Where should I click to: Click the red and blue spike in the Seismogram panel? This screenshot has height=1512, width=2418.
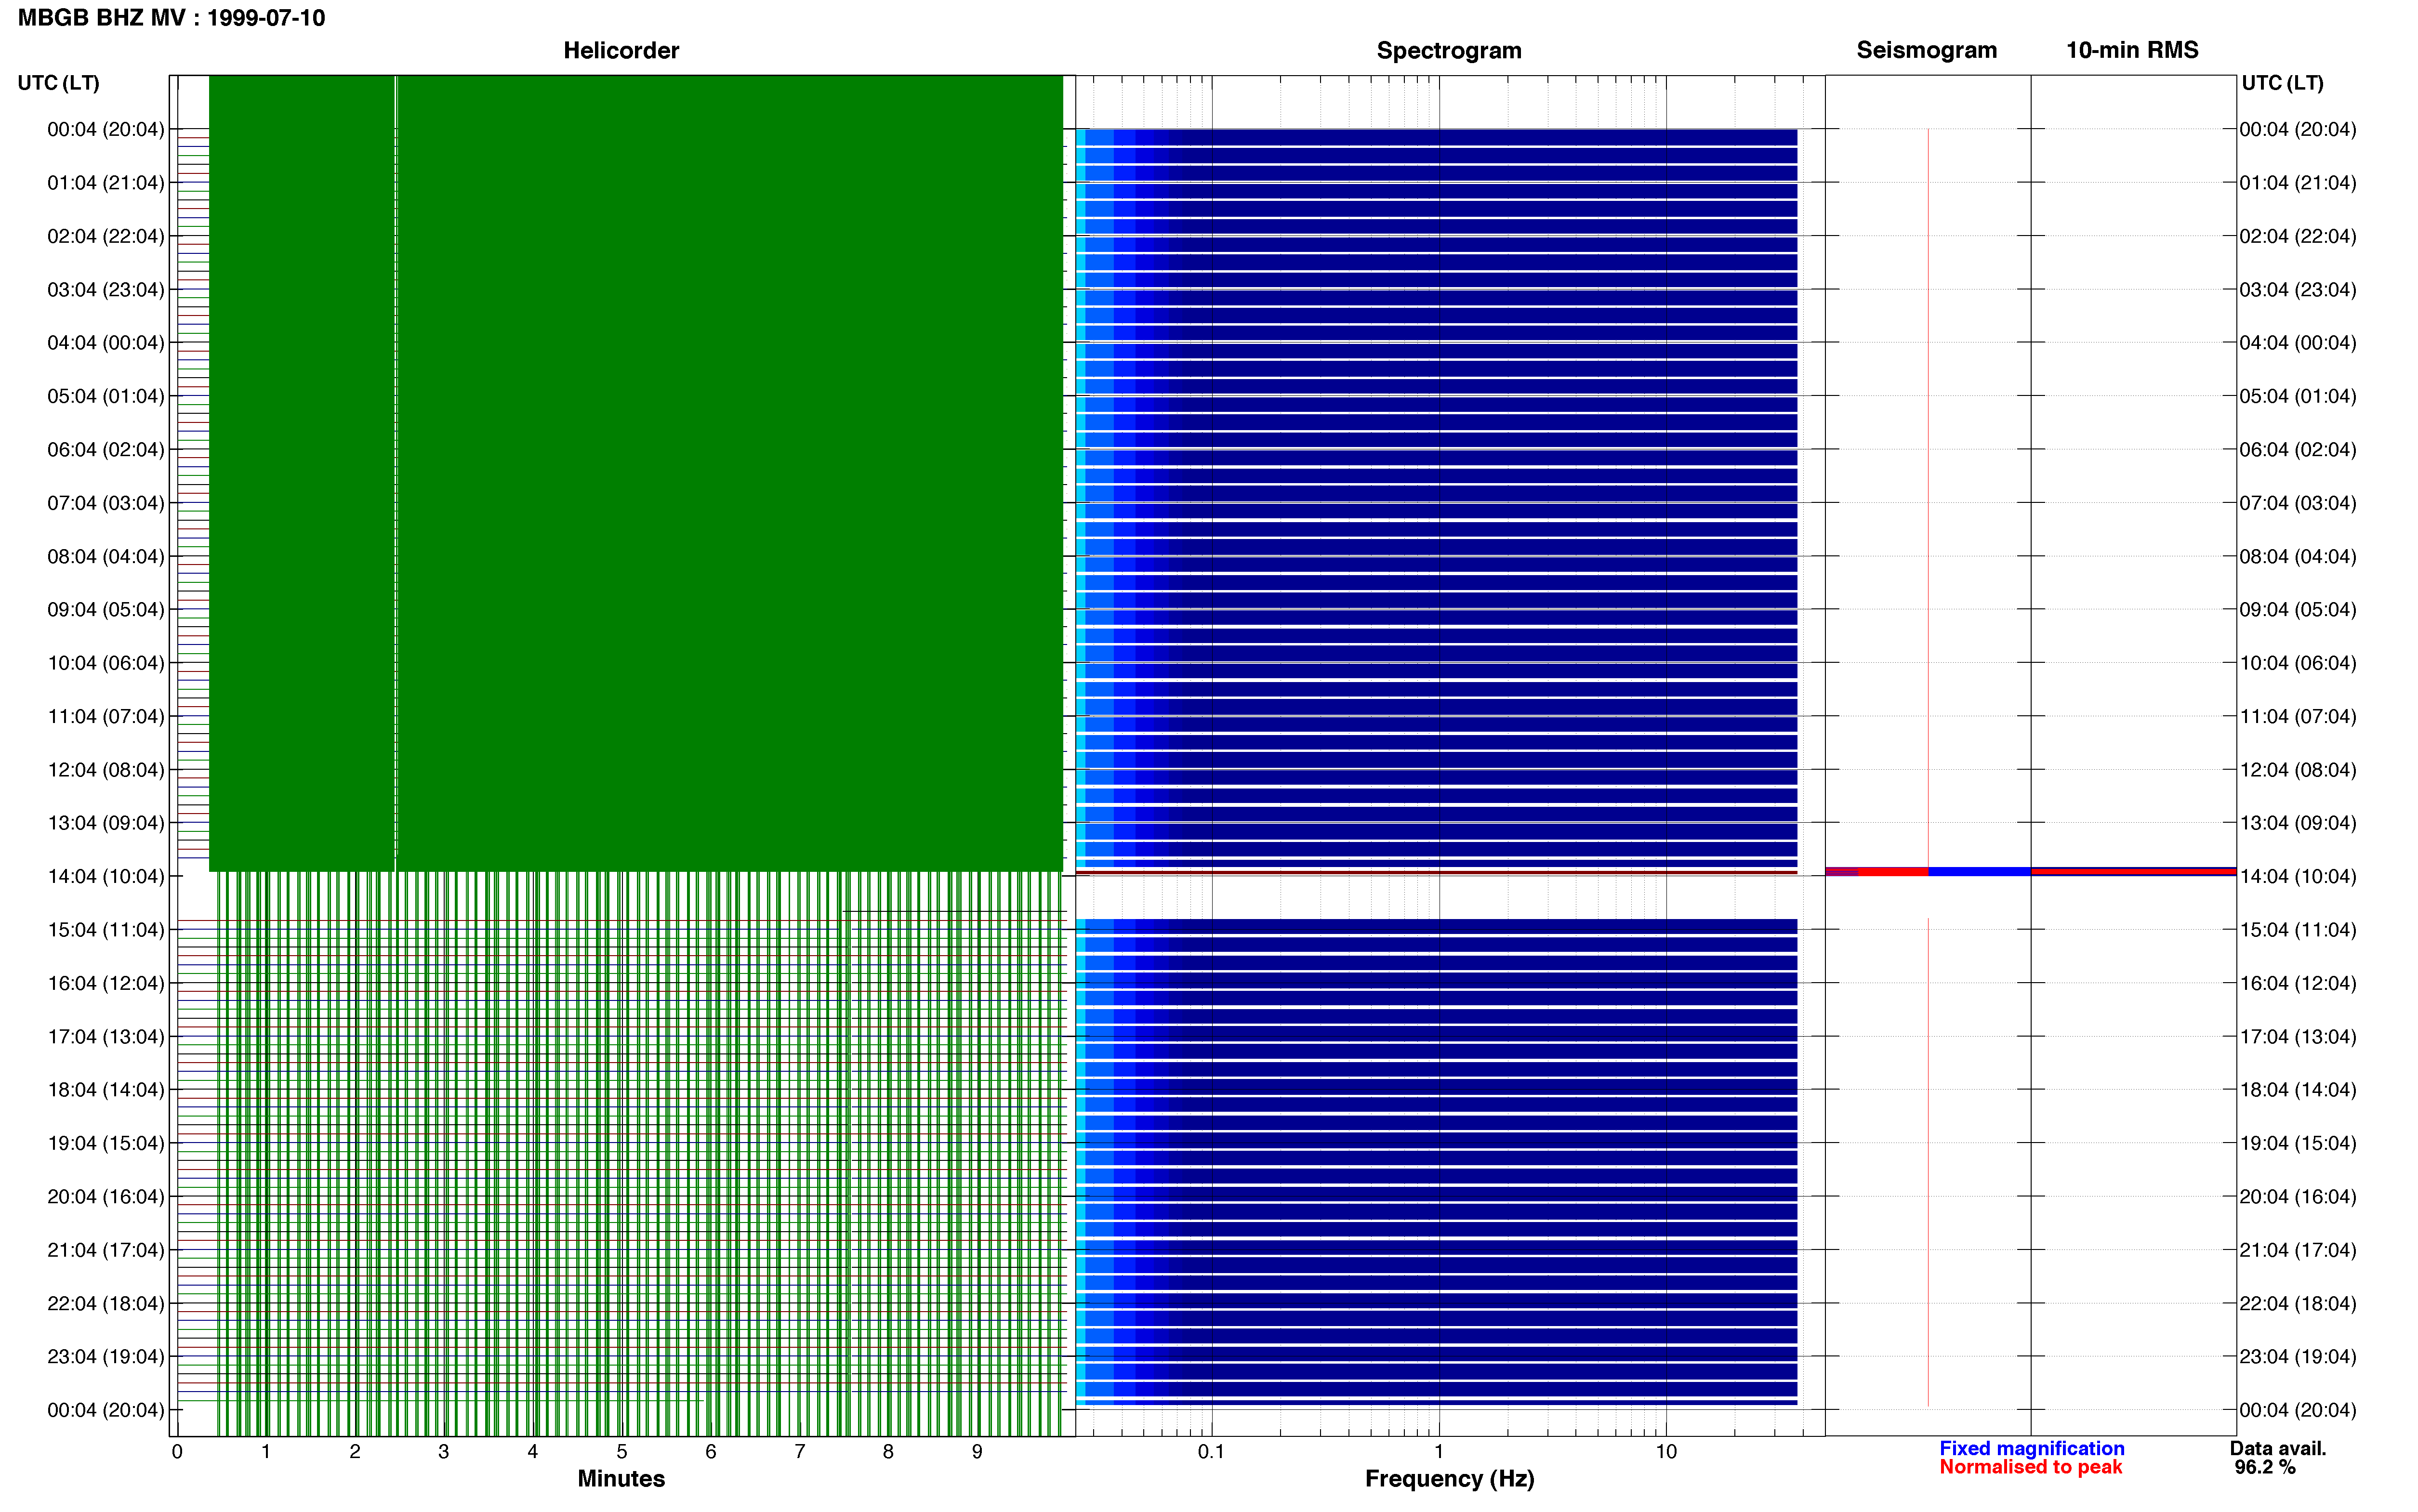[1928, 872]
